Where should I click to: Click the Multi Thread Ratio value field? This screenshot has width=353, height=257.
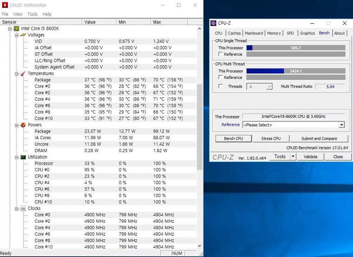(x=330, y=87)
